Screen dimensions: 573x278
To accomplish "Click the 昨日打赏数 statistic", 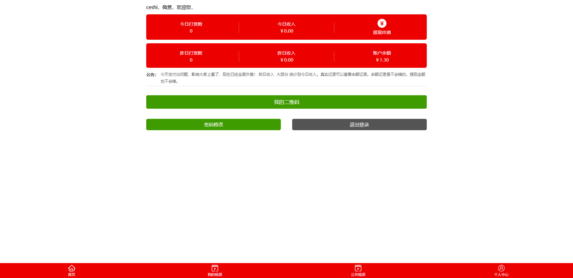I will click(191, 56).
